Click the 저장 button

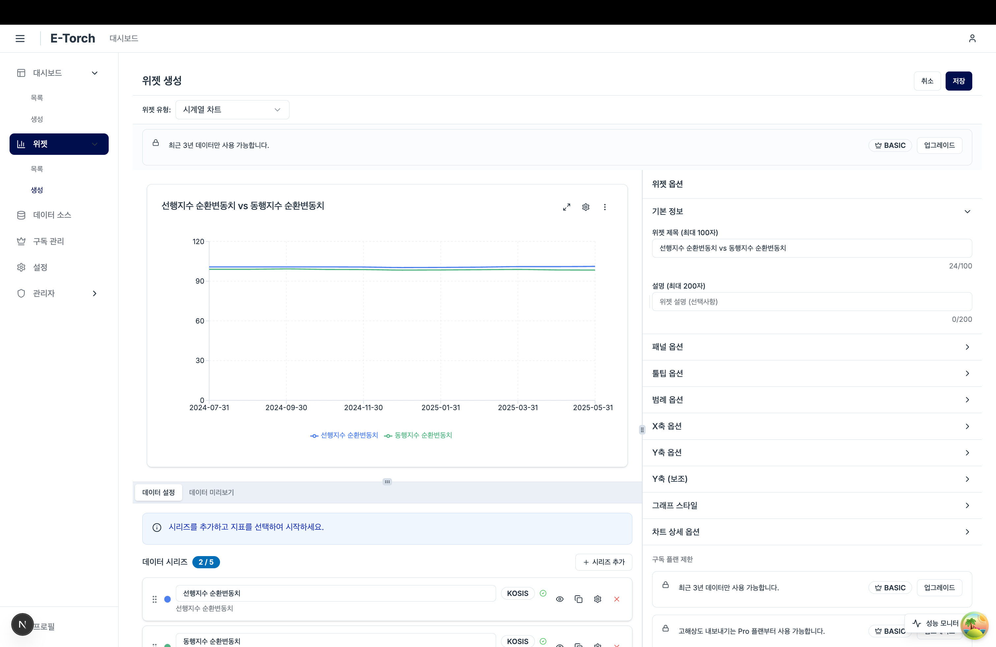coord(958,81)
